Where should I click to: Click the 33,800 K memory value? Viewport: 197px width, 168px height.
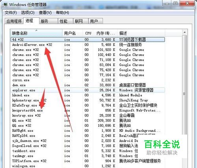coord(107,85)
